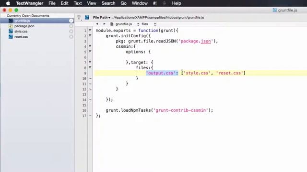
Task: Open the File menu
Action: [x=52, y=3]
